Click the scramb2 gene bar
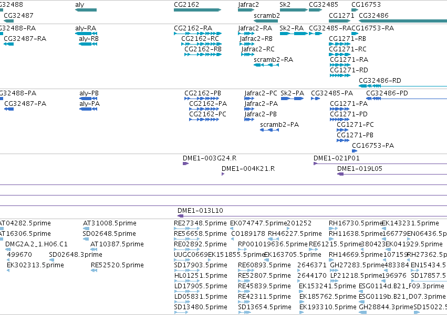Image resolution: width=447 pixels, height=315 pixels. tap(266, 21)
